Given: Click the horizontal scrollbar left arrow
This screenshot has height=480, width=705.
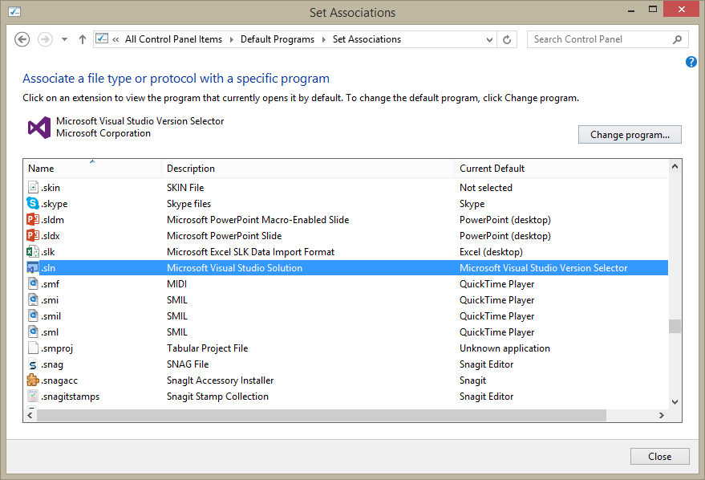Looking at the screenshot, I should [30, 415].
